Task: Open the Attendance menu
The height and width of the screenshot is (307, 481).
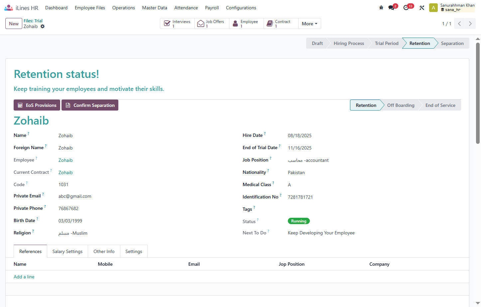Action: click(186, 8)
